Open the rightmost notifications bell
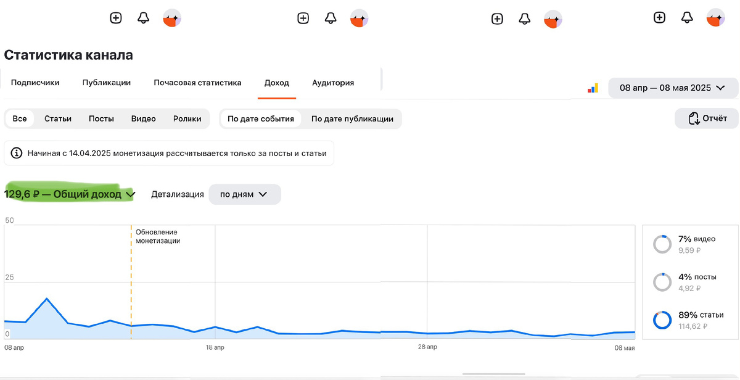 (687, 18)
